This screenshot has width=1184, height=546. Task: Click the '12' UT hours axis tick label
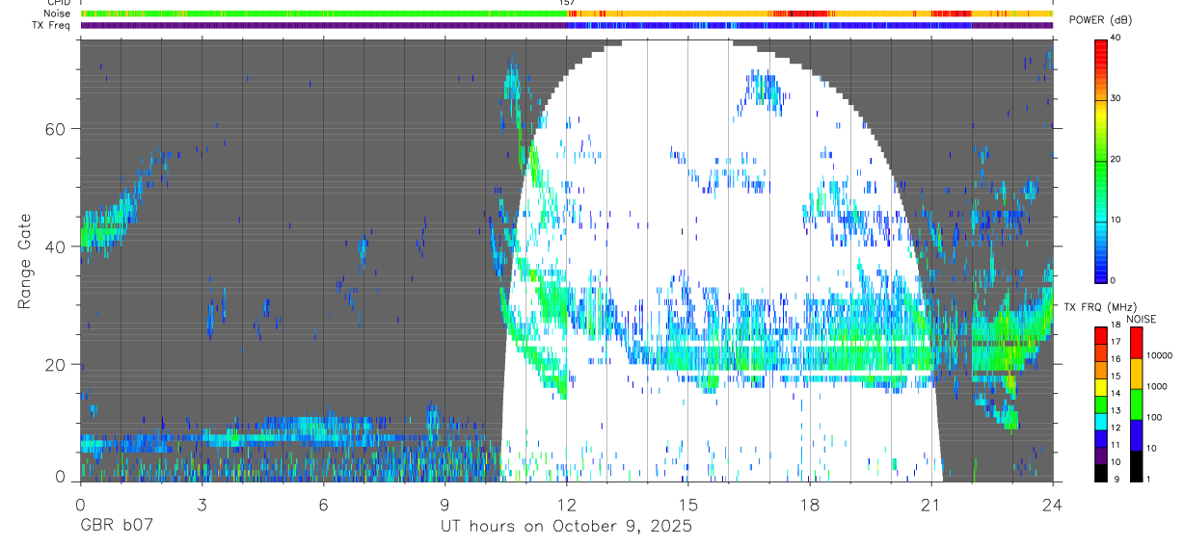(x=567, y=504)
